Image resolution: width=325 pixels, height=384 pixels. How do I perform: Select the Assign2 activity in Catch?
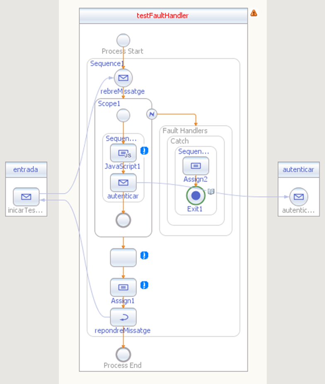click(x=196, y=166)
